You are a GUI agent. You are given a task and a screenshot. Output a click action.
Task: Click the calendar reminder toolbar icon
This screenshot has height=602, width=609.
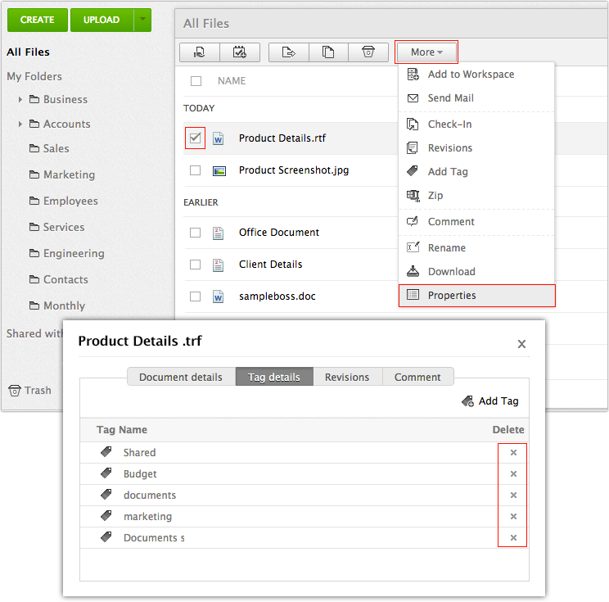[240, 52]
